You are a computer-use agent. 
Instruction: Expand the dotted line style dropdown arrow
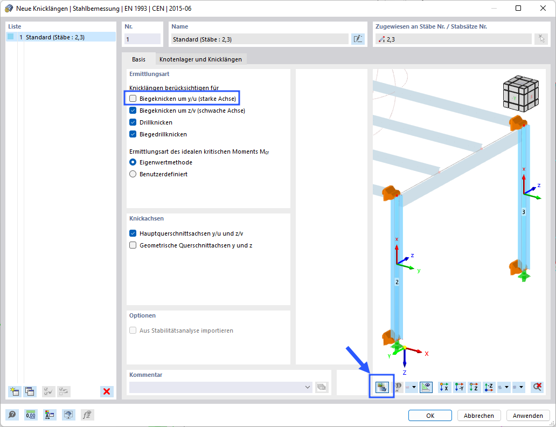[x=414, y=387]
